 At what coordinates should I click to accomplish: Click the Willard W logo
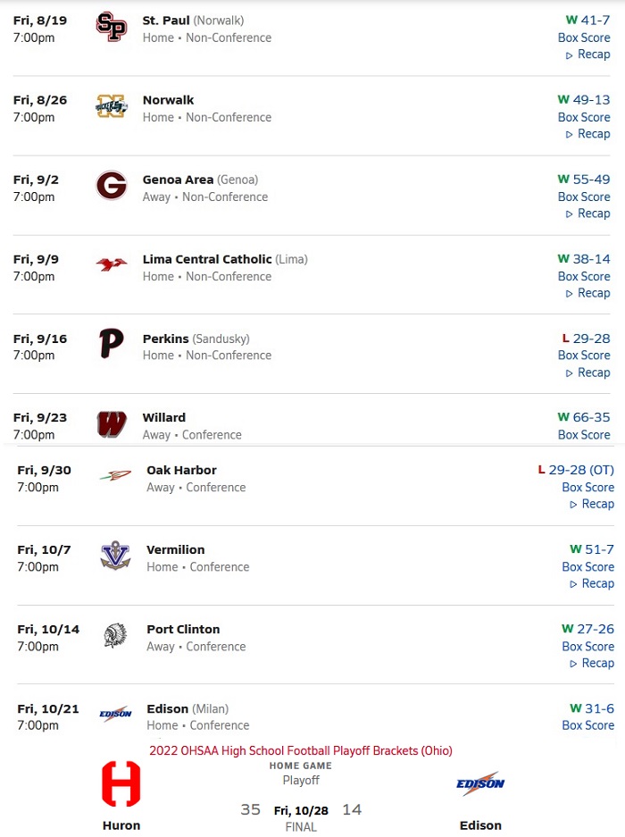click(112, 424)
